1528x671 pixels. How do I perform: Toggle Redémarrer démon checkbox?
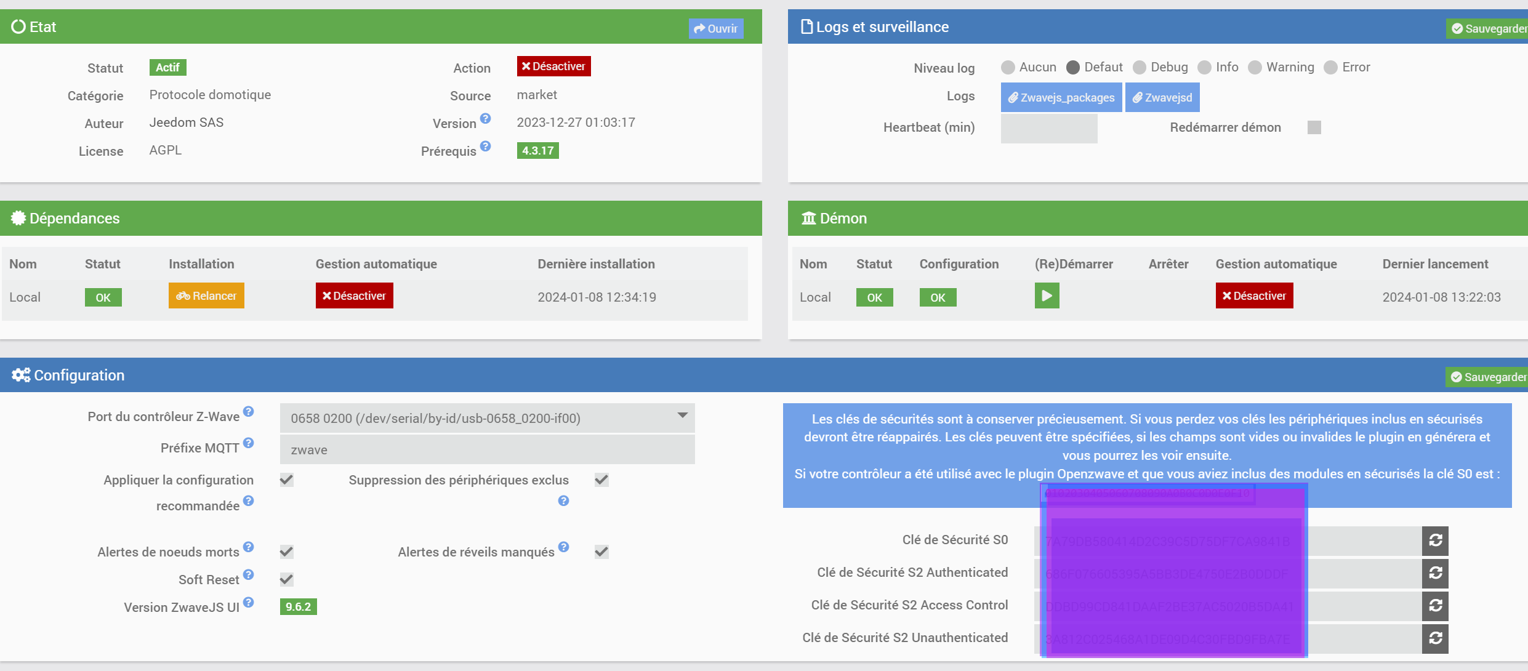[1314, 127]
